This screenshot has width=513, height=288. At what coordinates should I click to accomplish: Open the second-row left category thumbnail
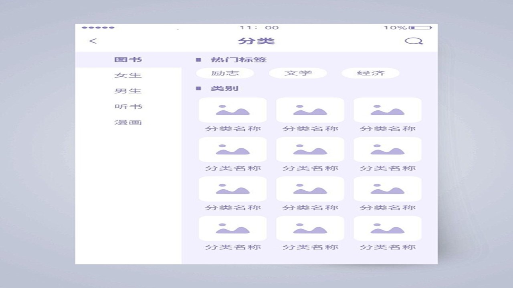tap(233, 150)
